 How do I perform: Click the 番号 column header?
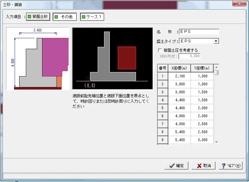(162, 68)
